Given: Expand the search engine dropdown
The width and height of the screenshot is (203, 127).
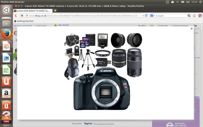Looking at the screenshot, I should click(x=153, y=16).
